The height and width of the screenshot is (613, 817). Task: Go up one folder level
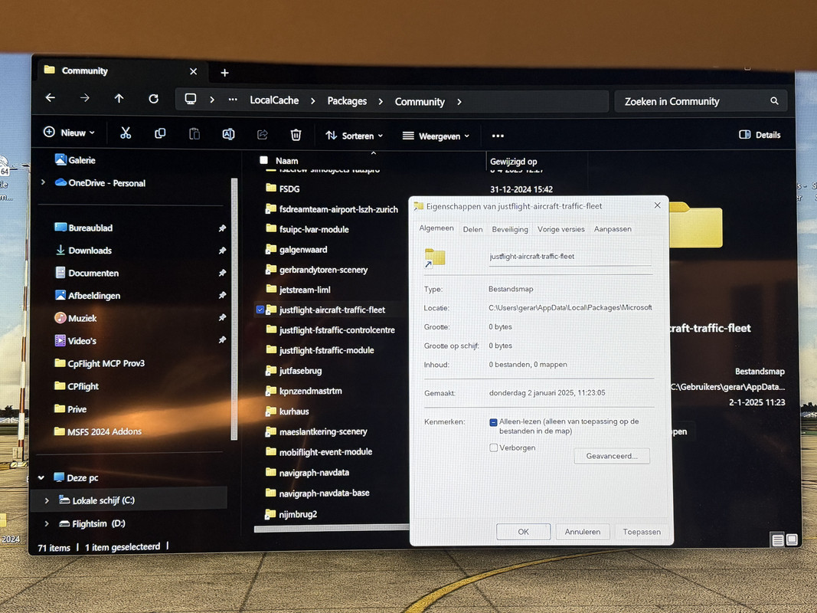click(119, 98)
